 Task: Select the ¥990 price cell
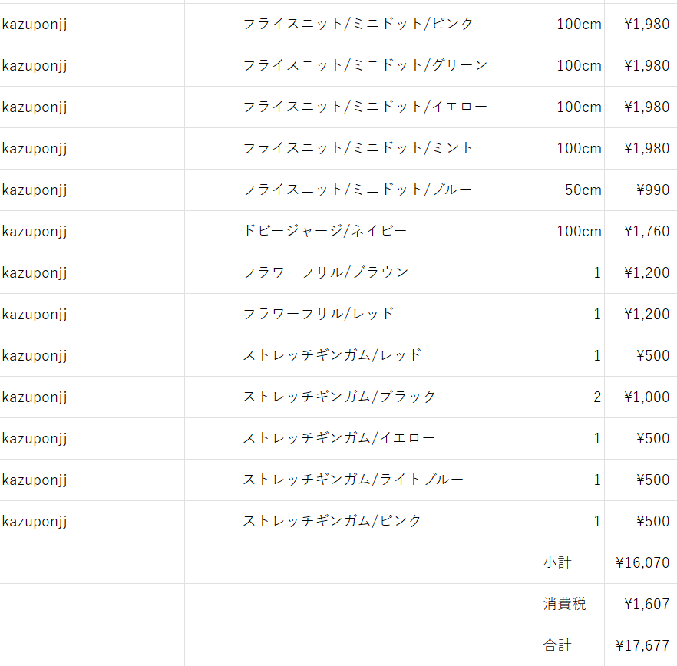click(x=641, y=190)
